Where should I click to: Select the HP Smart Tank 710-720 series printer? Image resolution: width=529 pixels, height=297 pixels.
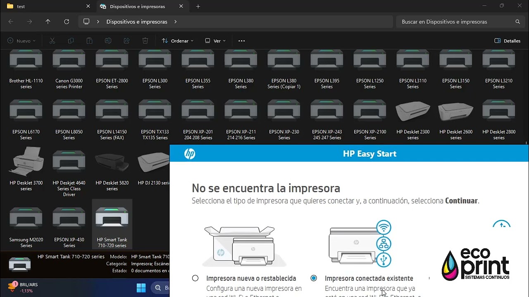[112, 225]
